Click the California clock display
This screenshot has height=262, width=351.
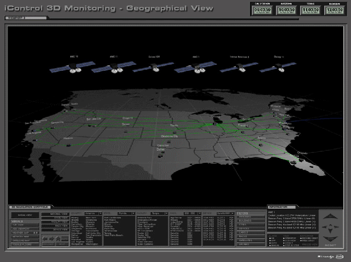262,10
